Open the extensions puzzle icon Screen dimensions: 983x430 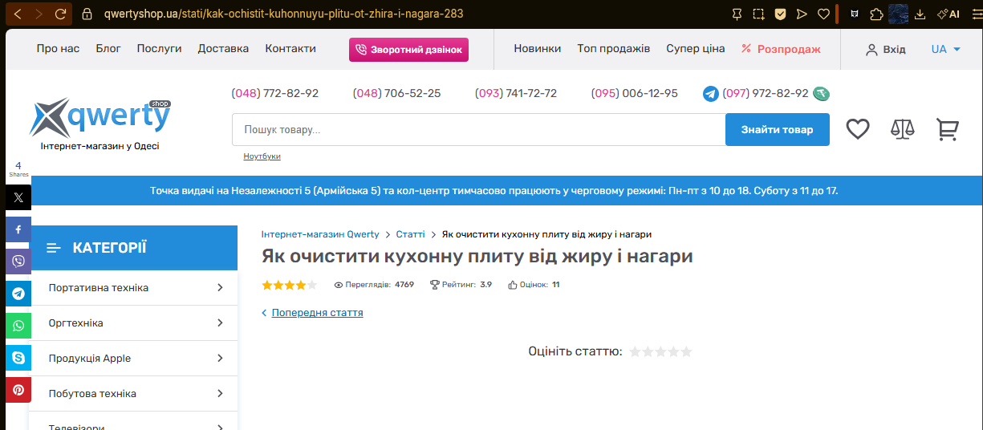tap(876, 14)
